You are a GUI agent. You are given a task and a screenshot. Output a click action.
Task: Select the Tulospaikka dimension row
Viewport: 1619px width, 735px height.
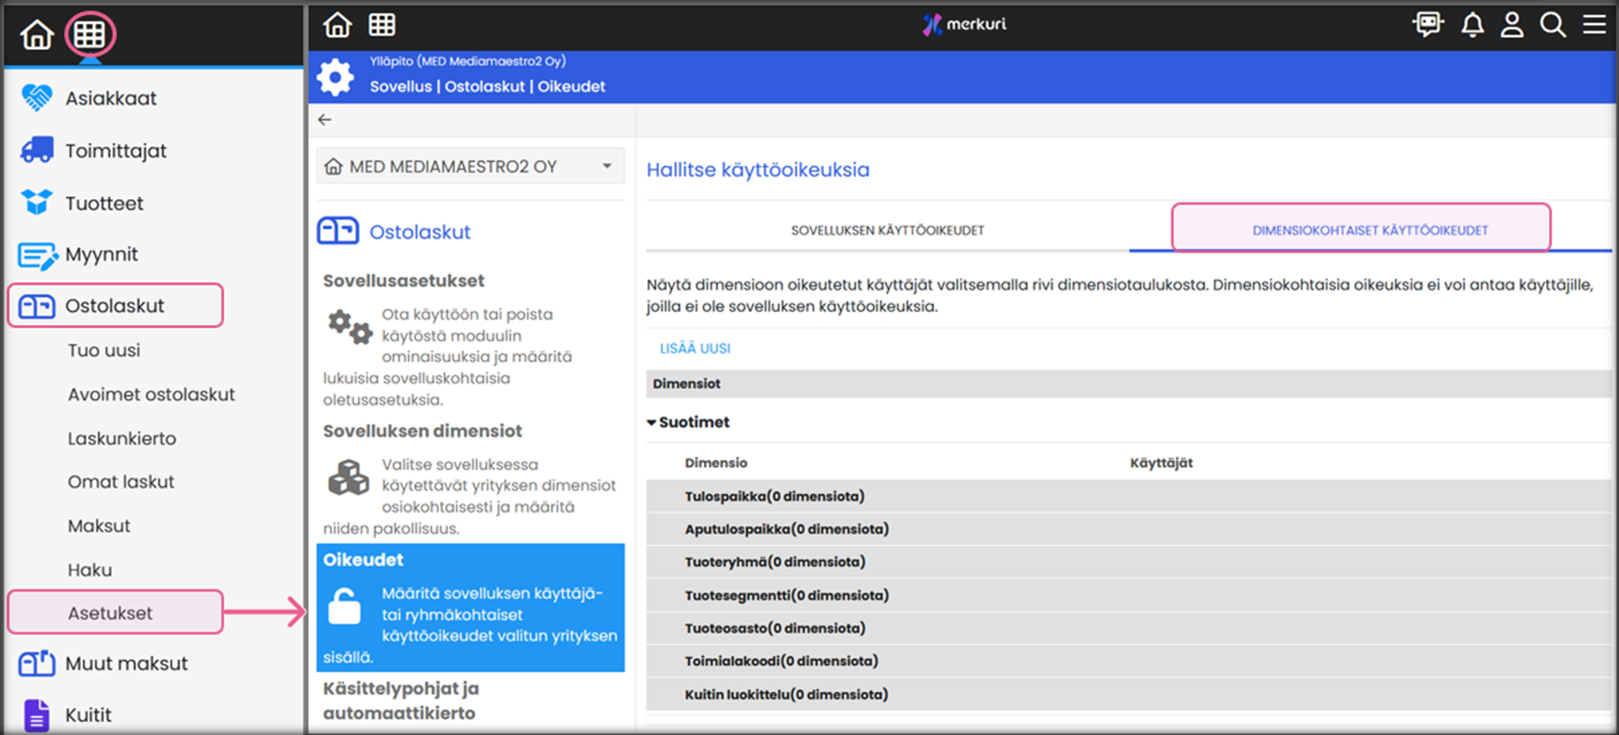tap(773, 497)
